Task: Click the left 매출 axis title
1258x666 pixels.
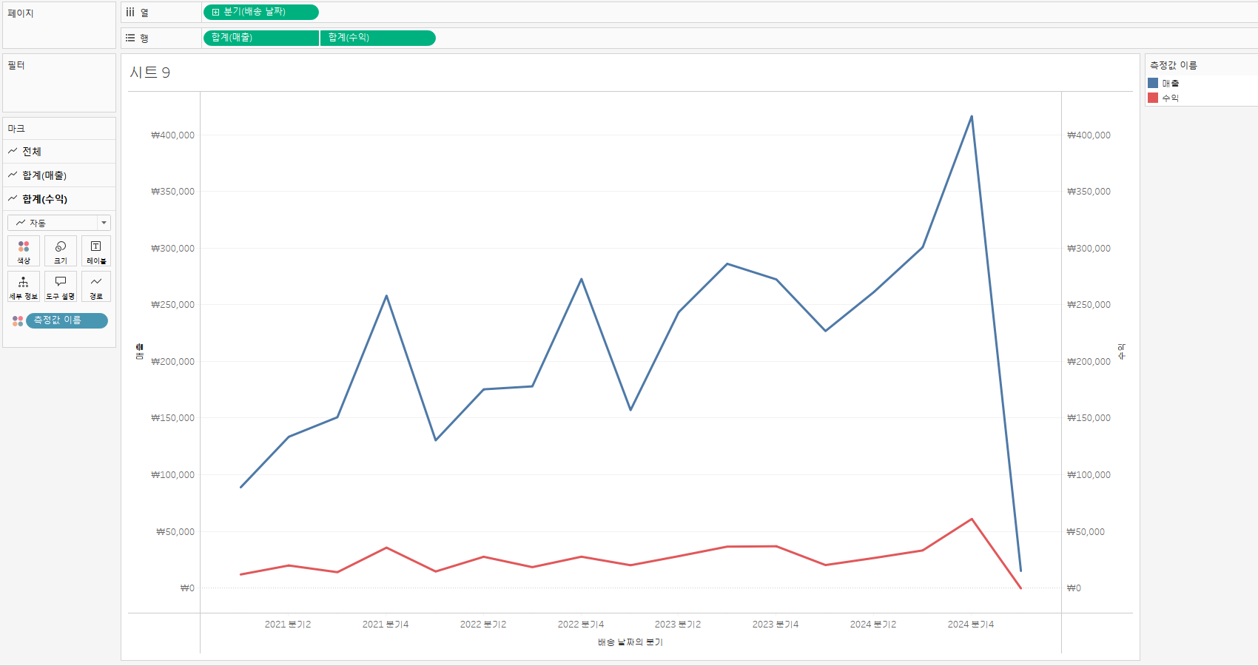Action: click(139, 351)
